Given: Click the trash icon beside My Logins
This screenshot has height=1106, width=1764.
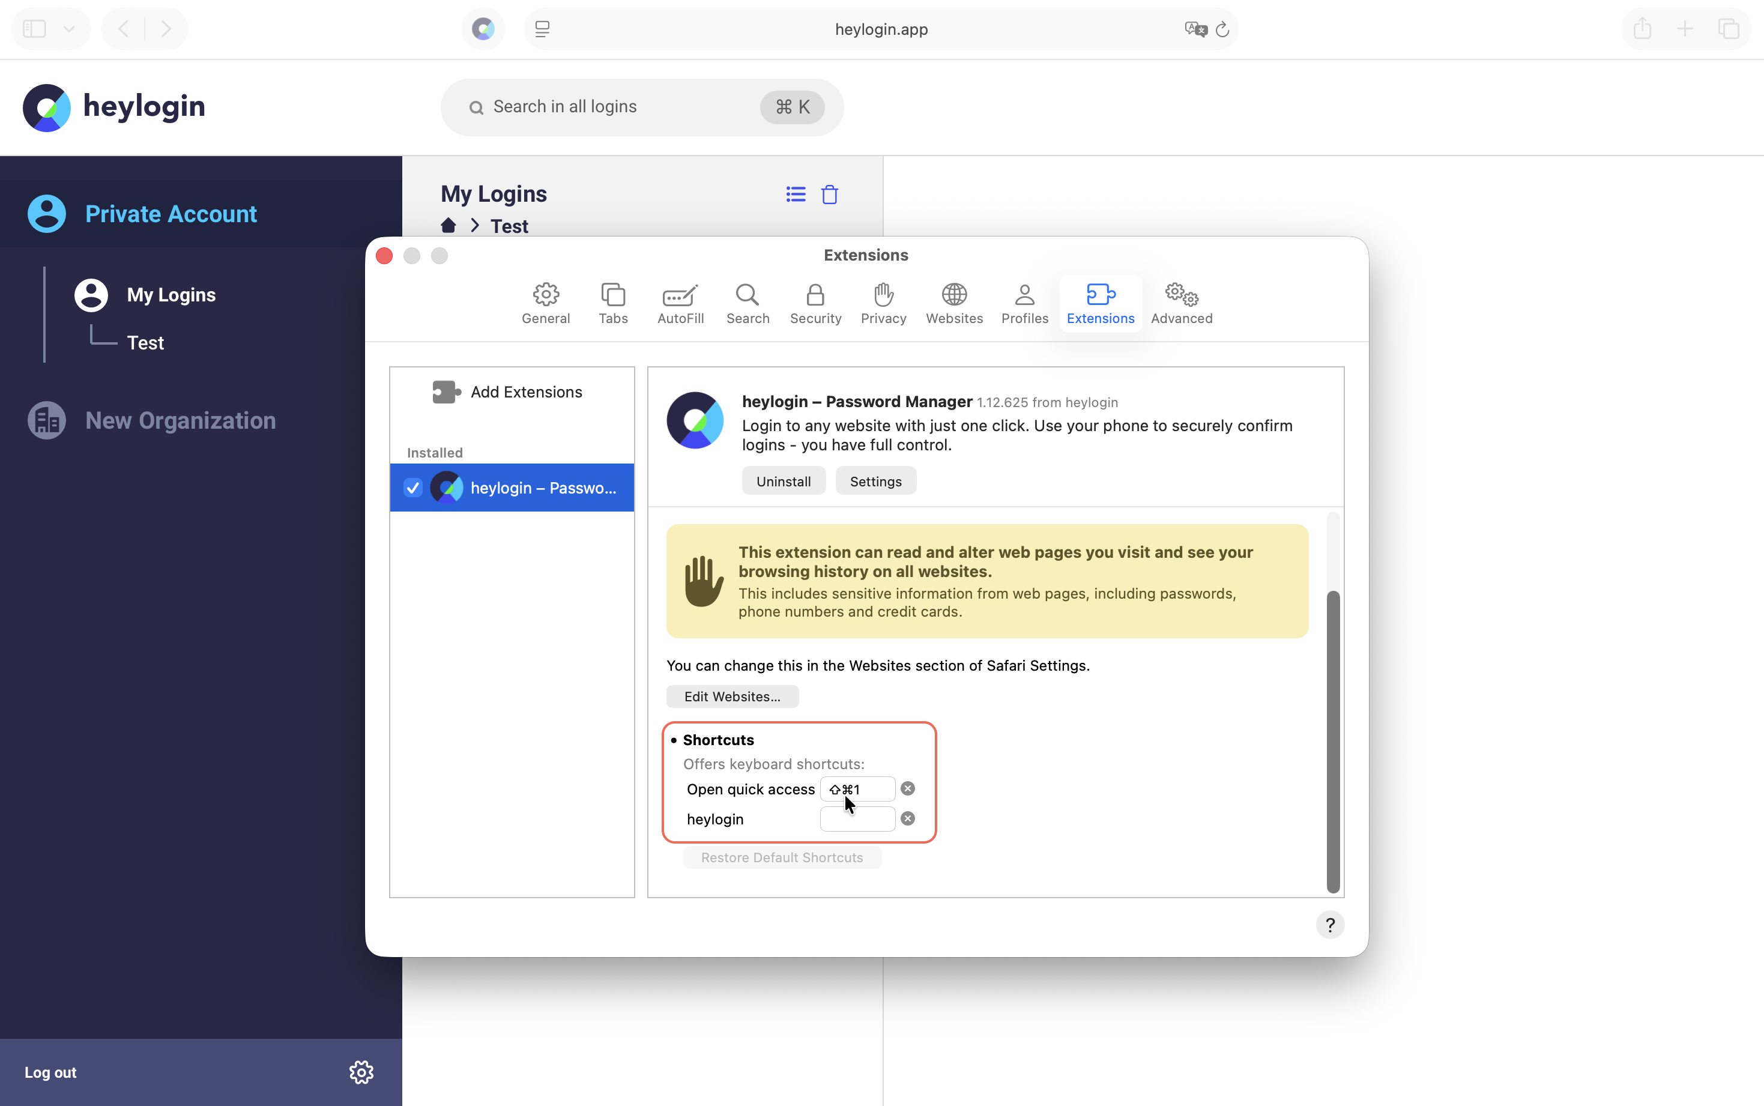Looking at the screenshot, I should [x=829, y=195].
